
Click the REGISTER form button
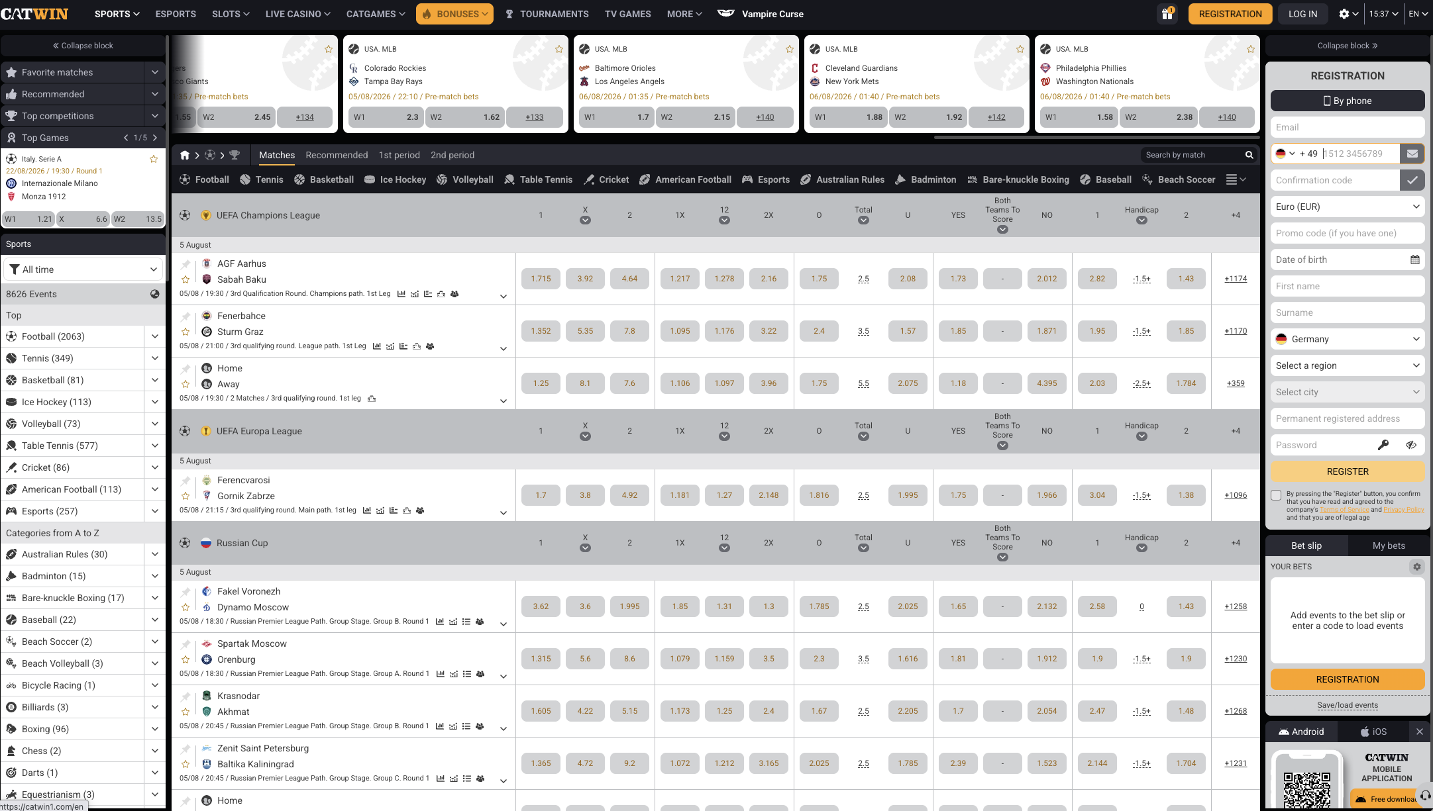[x=1347, y=471]
